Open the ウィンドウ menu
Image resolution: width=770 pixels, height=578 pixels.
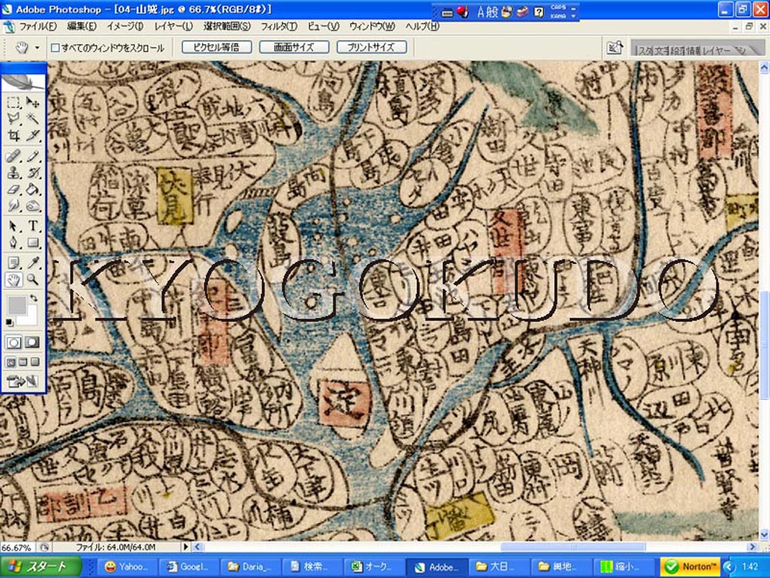(x=371, y=26)
